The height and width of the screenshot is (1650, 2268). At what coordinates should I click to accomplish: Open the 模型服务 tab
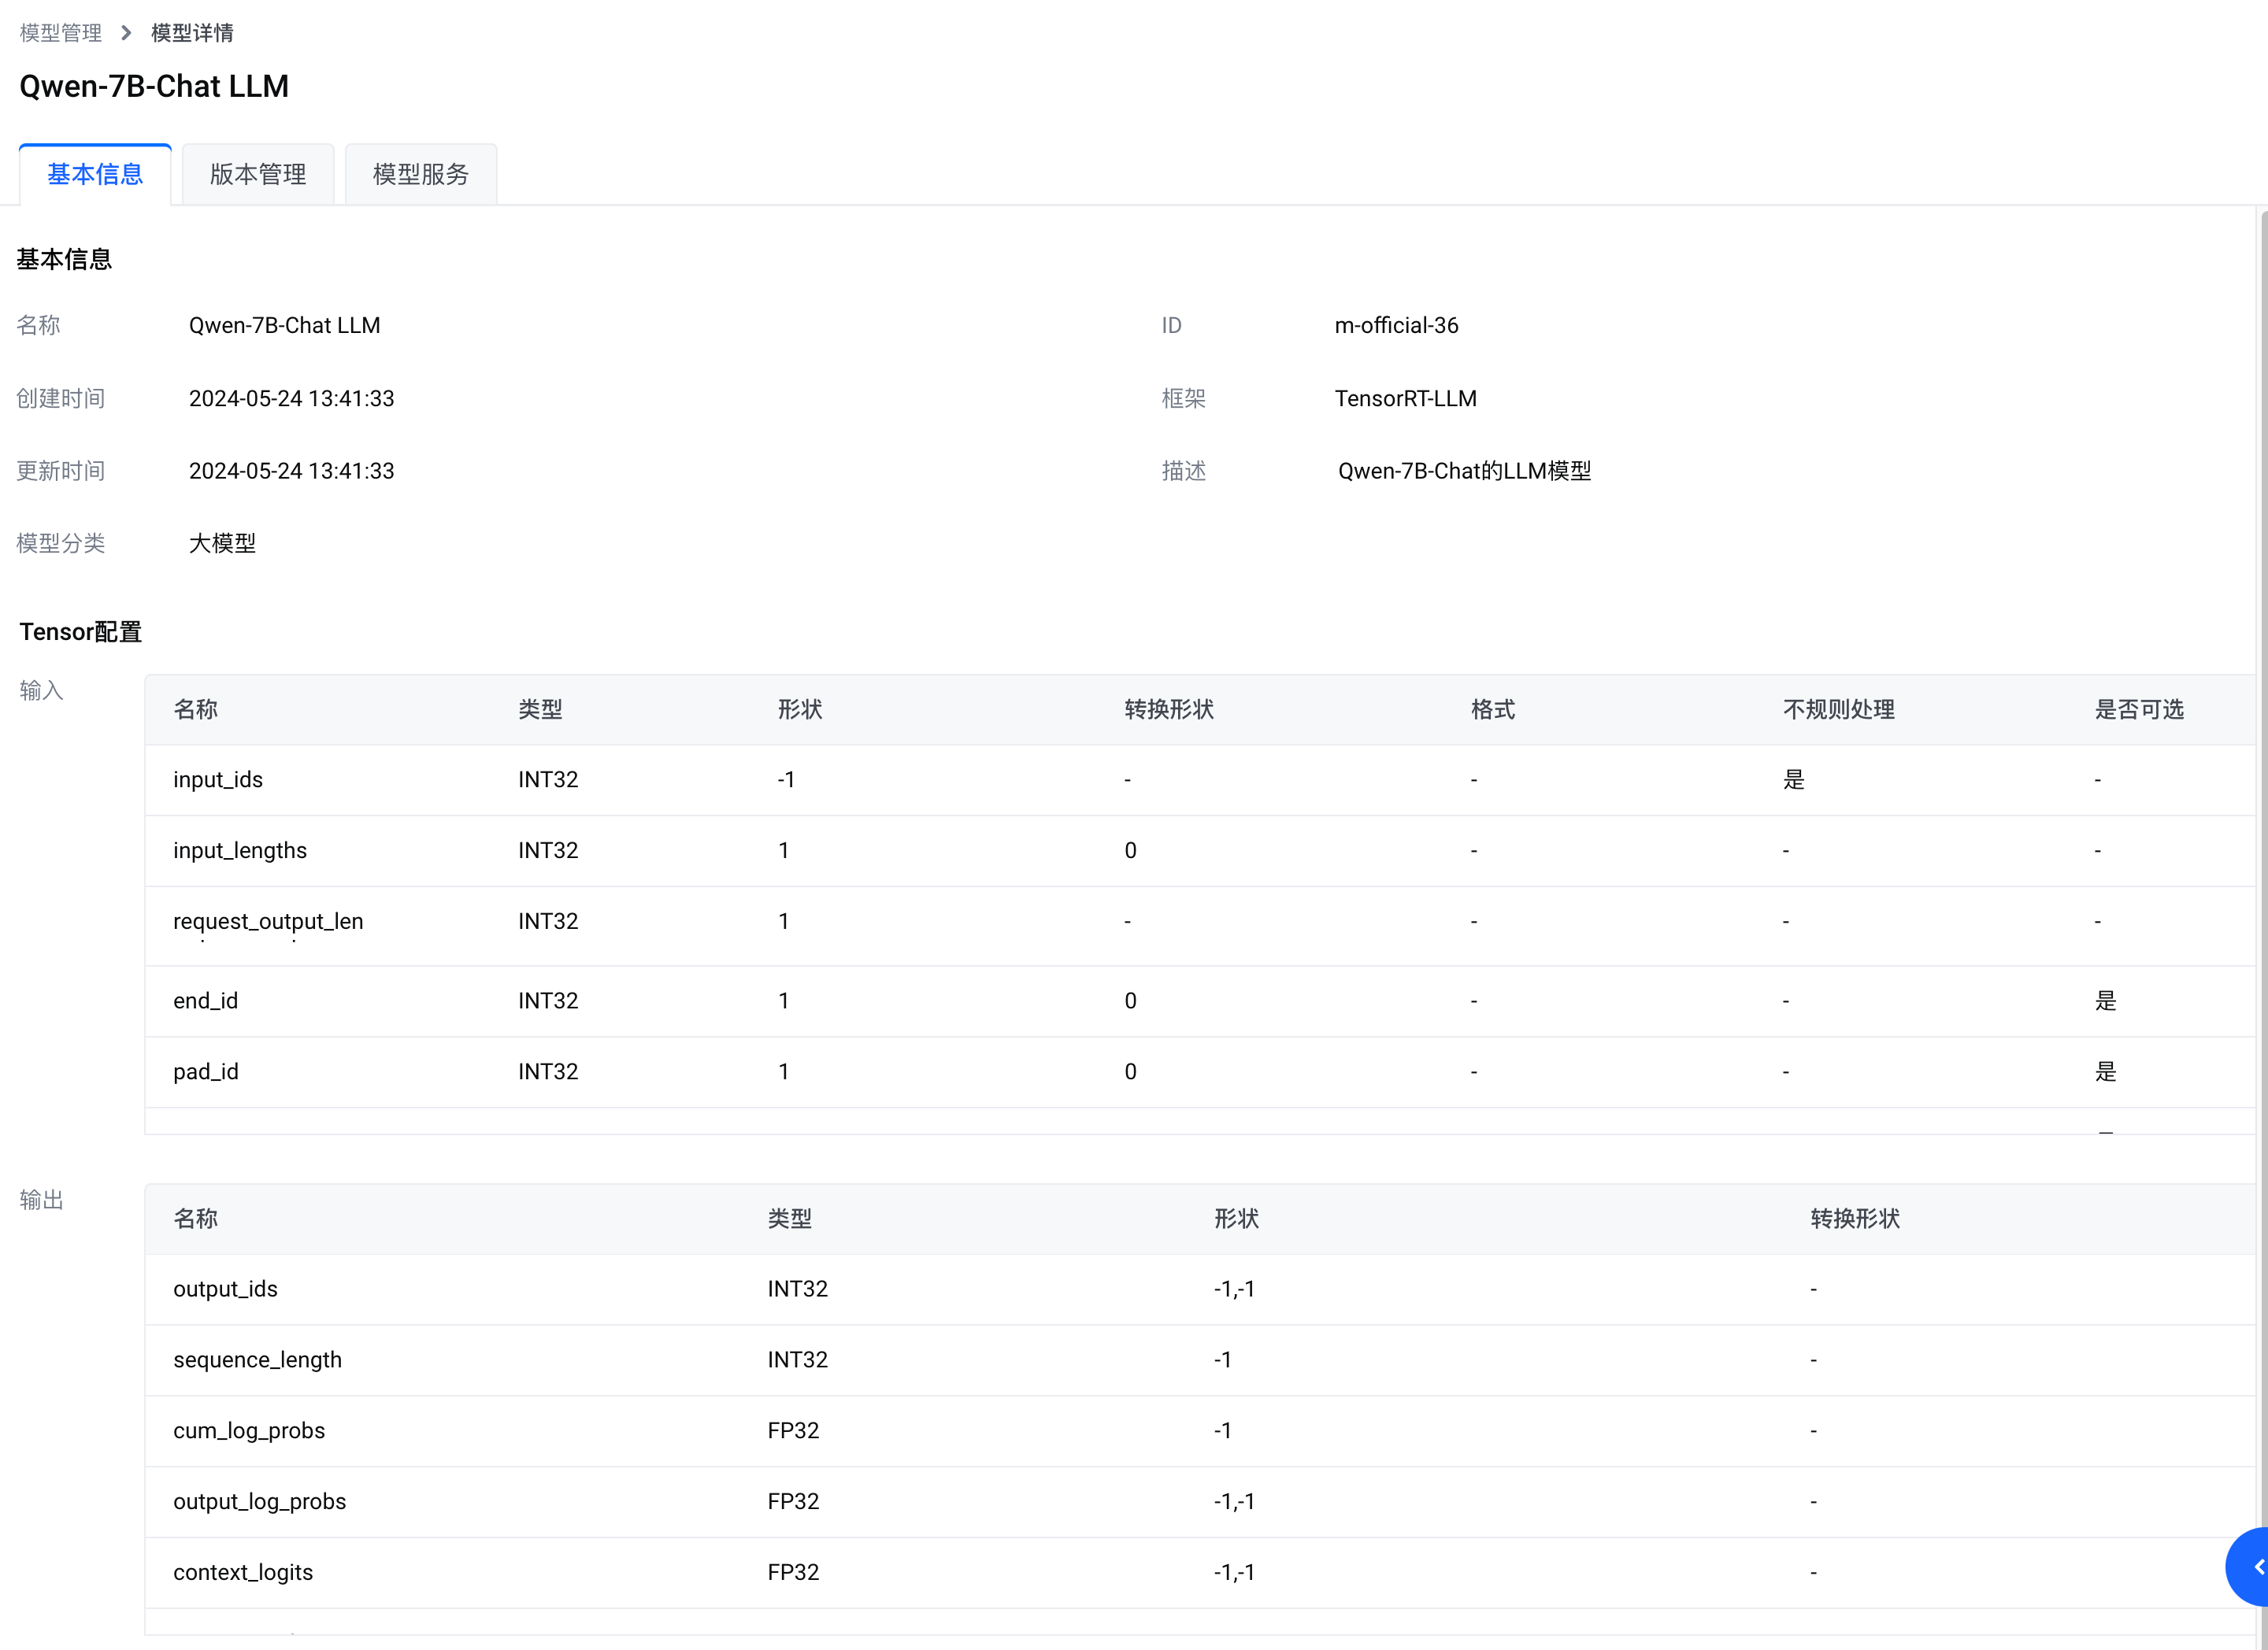tap(421, 175)
